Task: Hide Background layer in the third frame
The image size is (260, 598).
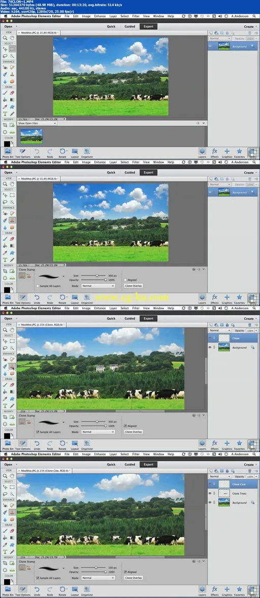Action: click(x=210, y=347)
